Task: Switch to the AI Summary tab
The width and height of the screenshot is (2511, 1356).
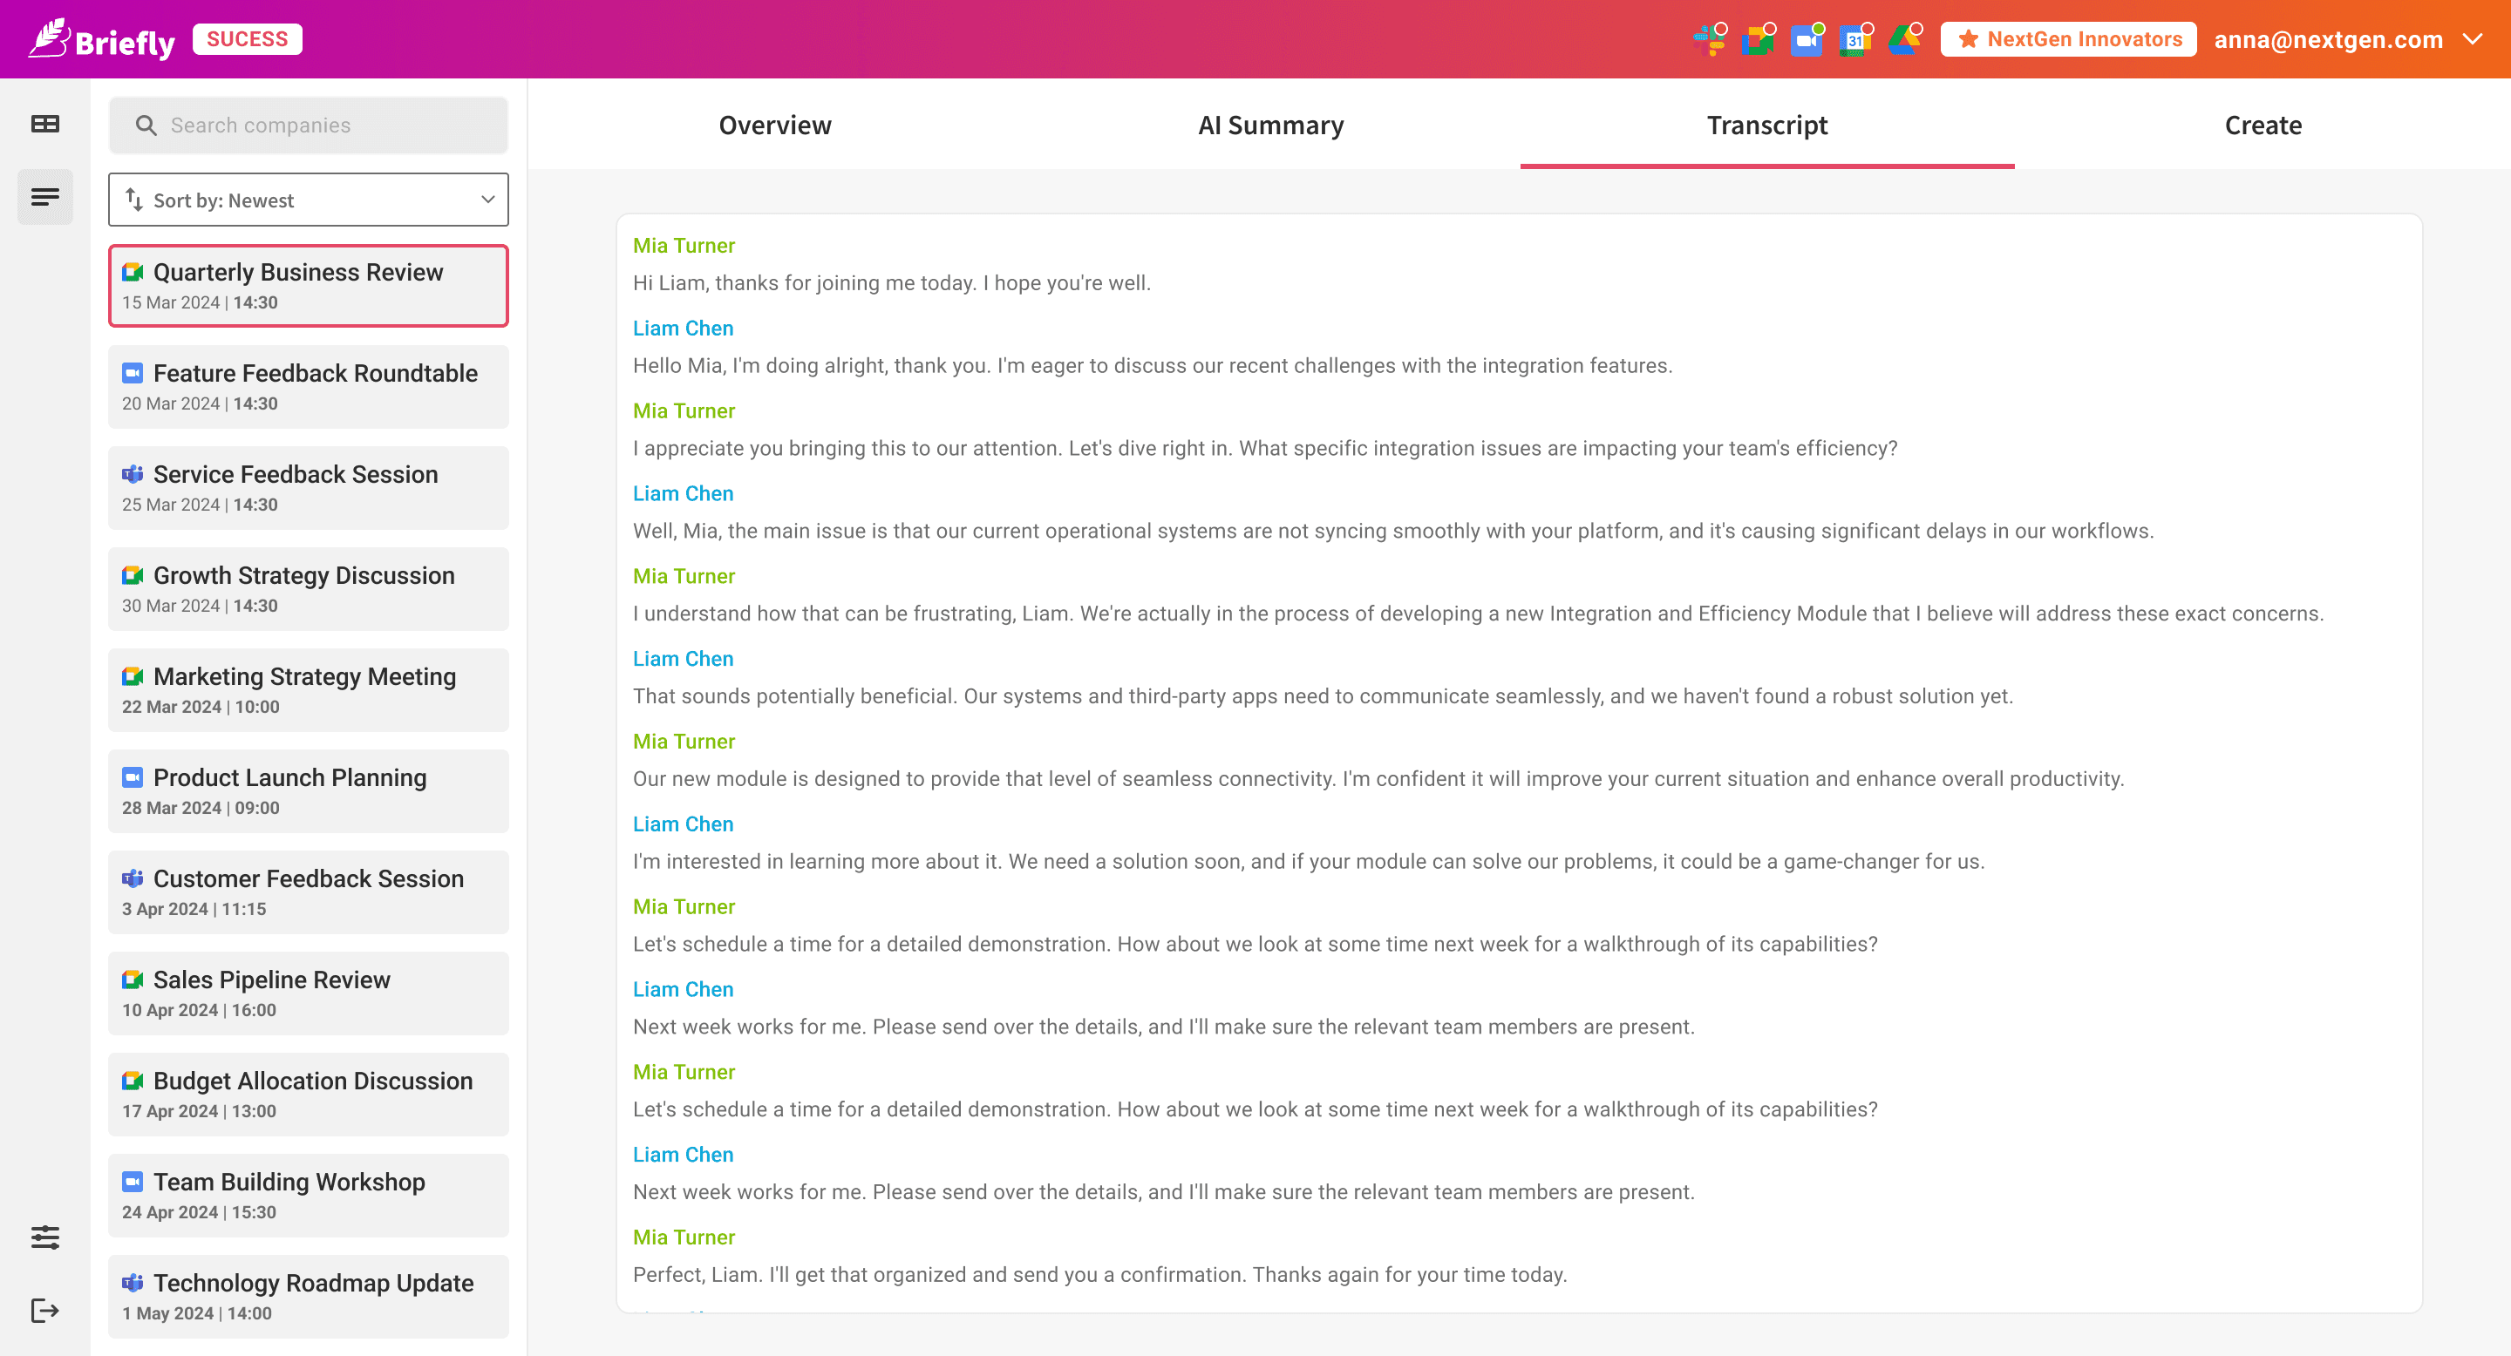Action: point(1270,125)
